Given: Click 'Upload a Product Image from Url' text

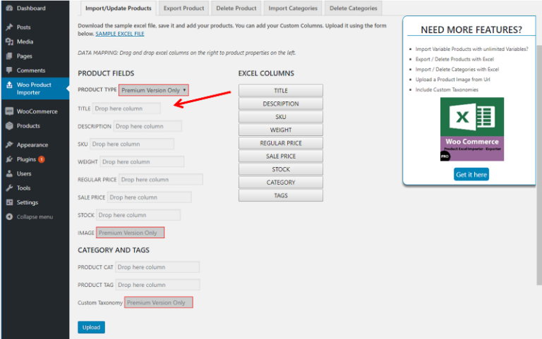Looking at the screenshot, I should point(452,80).
